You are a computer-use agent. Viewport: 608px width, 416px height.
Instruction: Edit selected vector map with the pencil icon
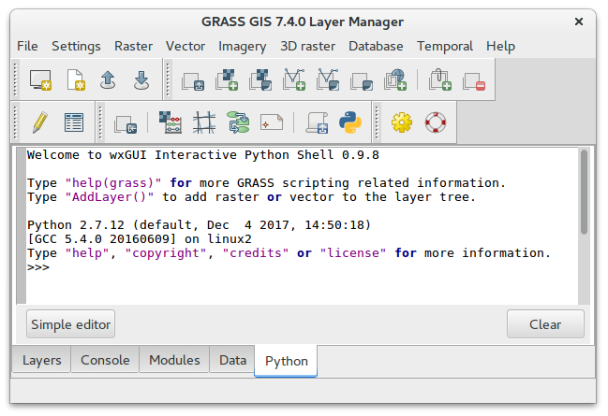coord(40,122)
